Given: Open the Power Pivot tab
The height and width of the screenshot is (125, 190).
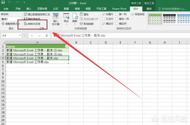Looking at the screenshot, I should [x=119, y=9].
